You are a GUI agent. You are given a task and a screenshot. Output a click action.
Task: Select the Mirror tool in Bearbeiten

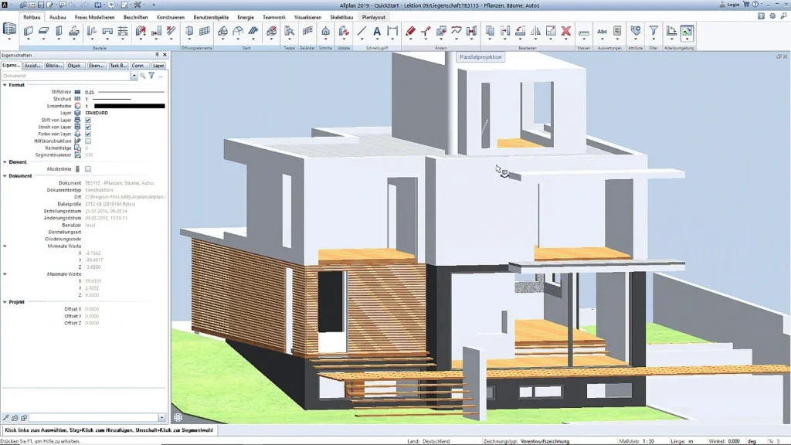click(536, 32)
